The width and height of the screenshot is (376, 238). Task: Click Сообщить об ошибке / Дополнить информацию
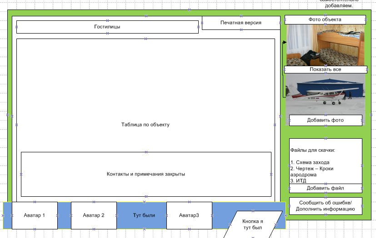click(325, 206)
